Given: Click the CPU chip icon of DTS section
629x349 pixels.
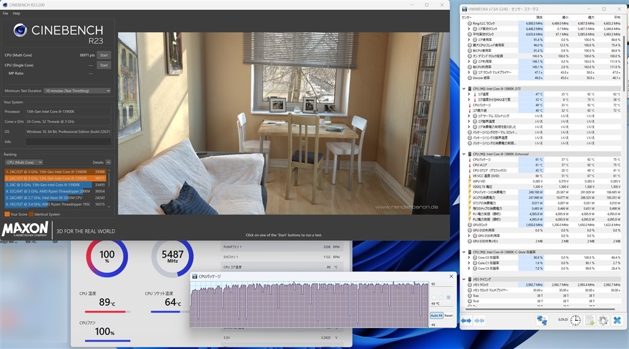Looking at the screenshot, I should tap(469, 88).
